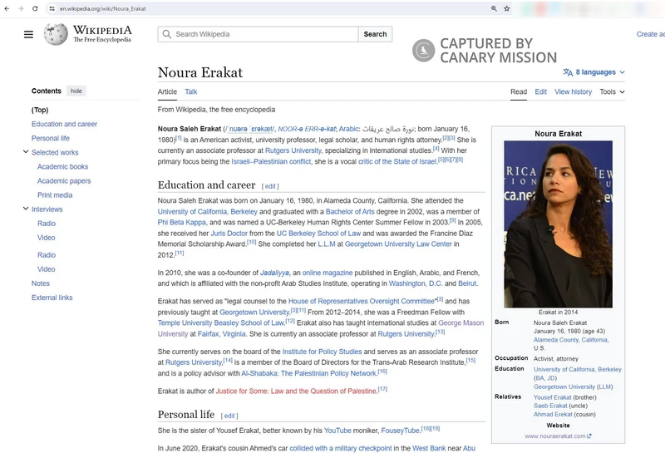This screenshot has width=665, height=453.
Task: Open Academic books in contents
Action: tap(63, 167)
